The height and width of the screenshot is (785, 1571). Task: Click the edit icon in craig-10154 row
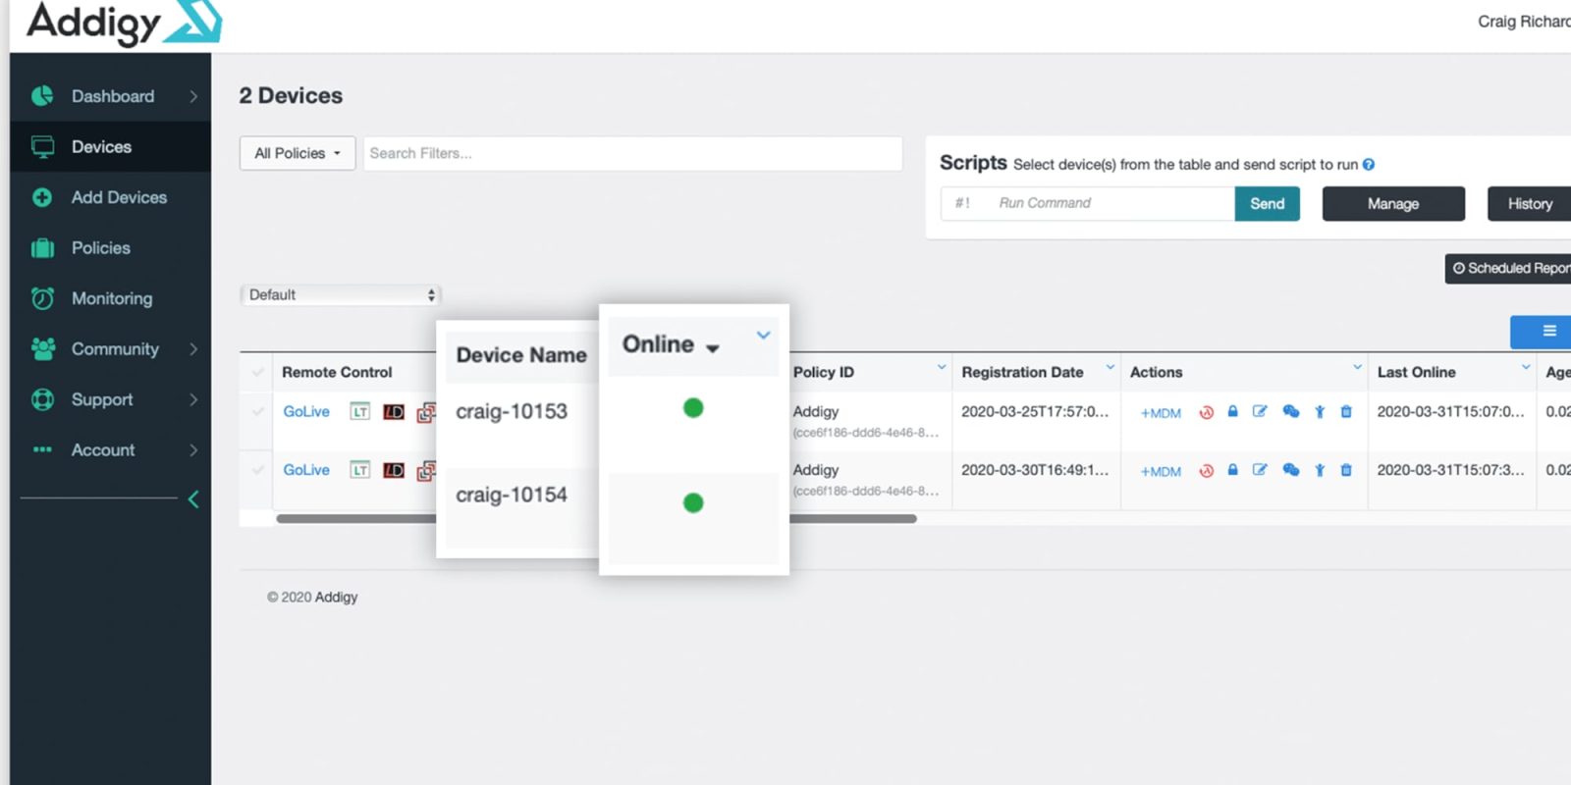point(1260,470)
